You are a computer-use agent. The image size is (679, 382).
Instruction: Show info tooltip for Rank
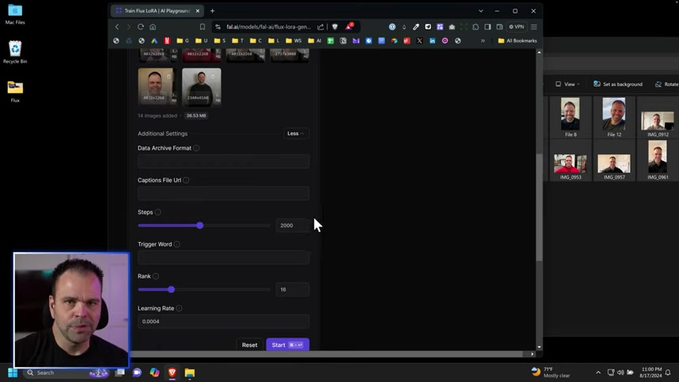point(156,276)
